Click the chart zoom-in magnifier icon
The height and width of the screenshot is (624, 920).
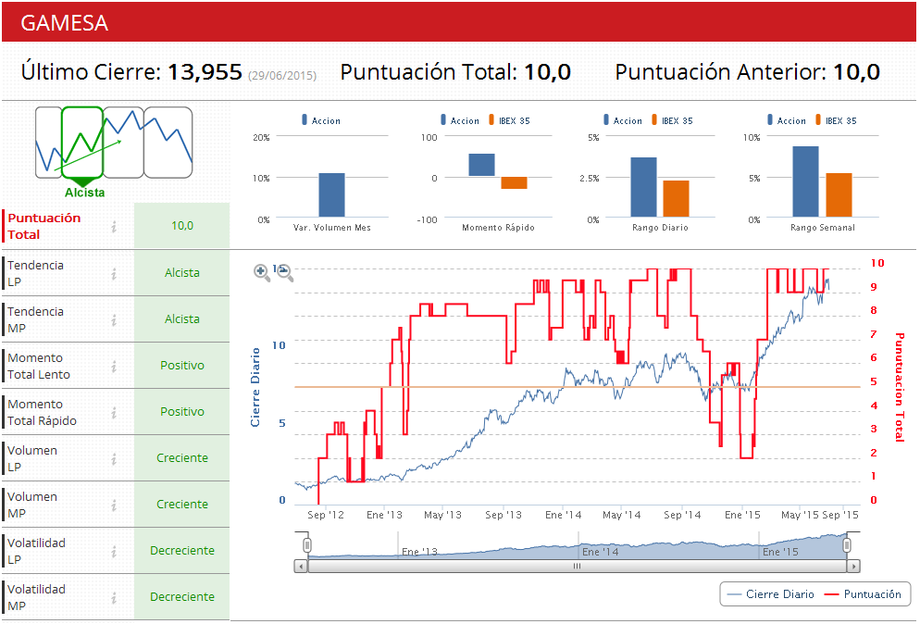[x=262, y=273]
